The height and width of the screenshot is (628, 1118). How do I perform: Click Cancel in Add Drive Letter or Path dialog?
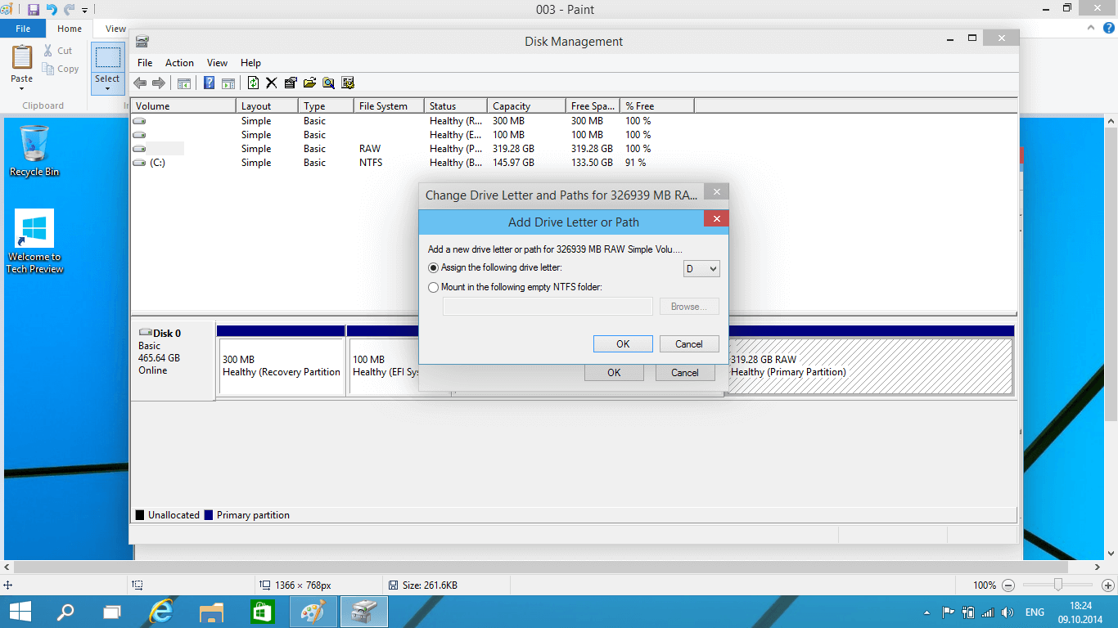pyautogui.click(x=689, y=344)
